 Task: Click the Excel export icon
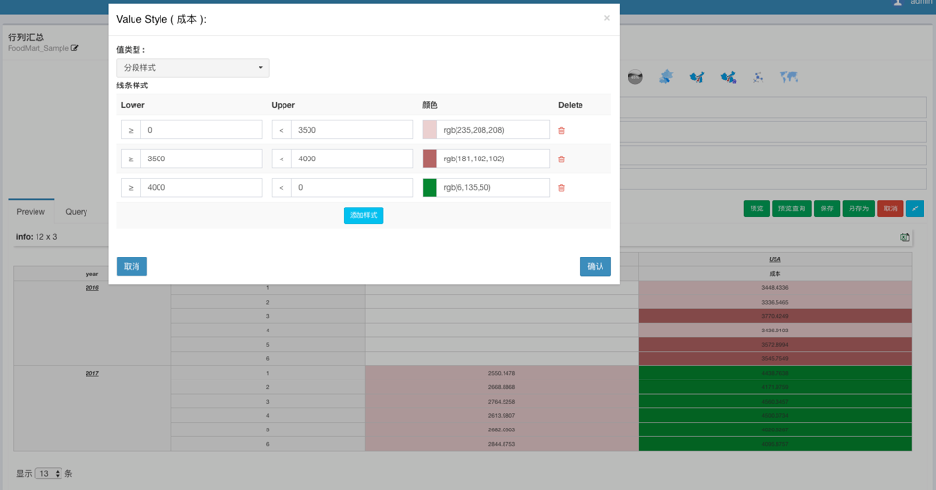tap(904, 237)
